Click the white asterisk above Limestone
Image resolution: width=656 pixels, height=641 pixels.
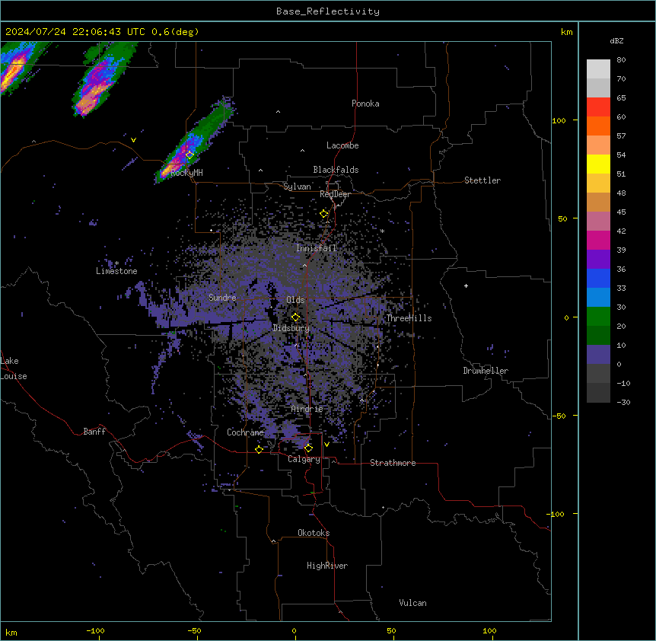[x=116, y=263]
